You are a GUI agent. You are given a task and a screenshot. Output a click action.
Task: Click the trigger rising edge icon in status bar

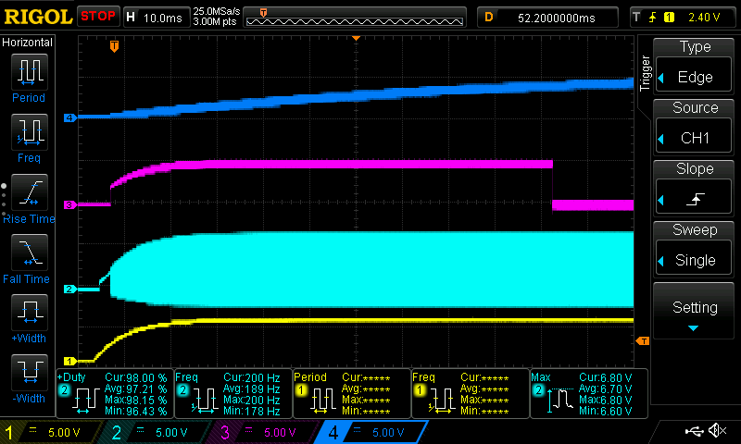tap(653, 18)
